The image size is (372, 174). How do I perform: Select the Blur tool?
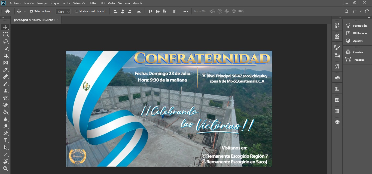click(5, 119)
